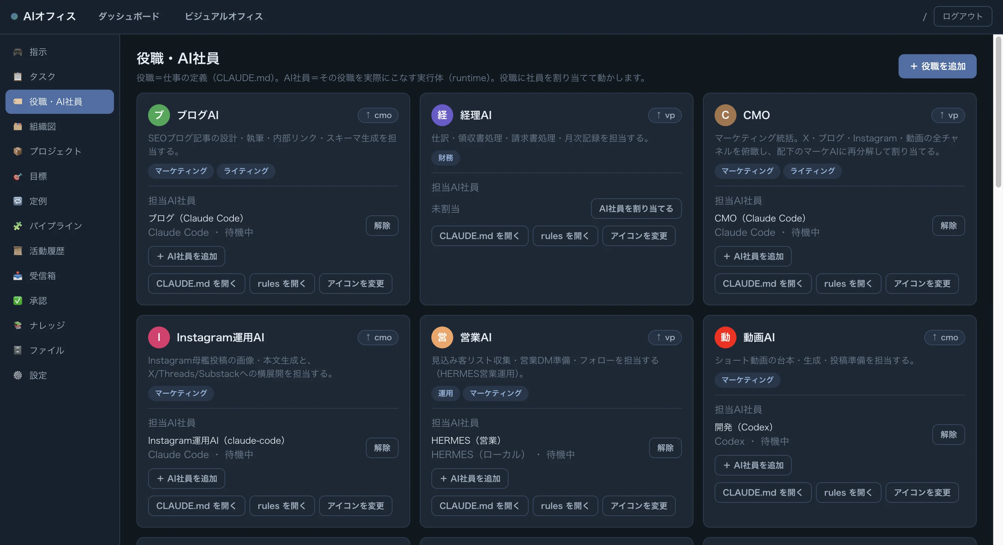Screen dimensions: 1003x545
Task: Click the ナレッジ books icon
Action: pyautogui.click(x=17, y=326)
